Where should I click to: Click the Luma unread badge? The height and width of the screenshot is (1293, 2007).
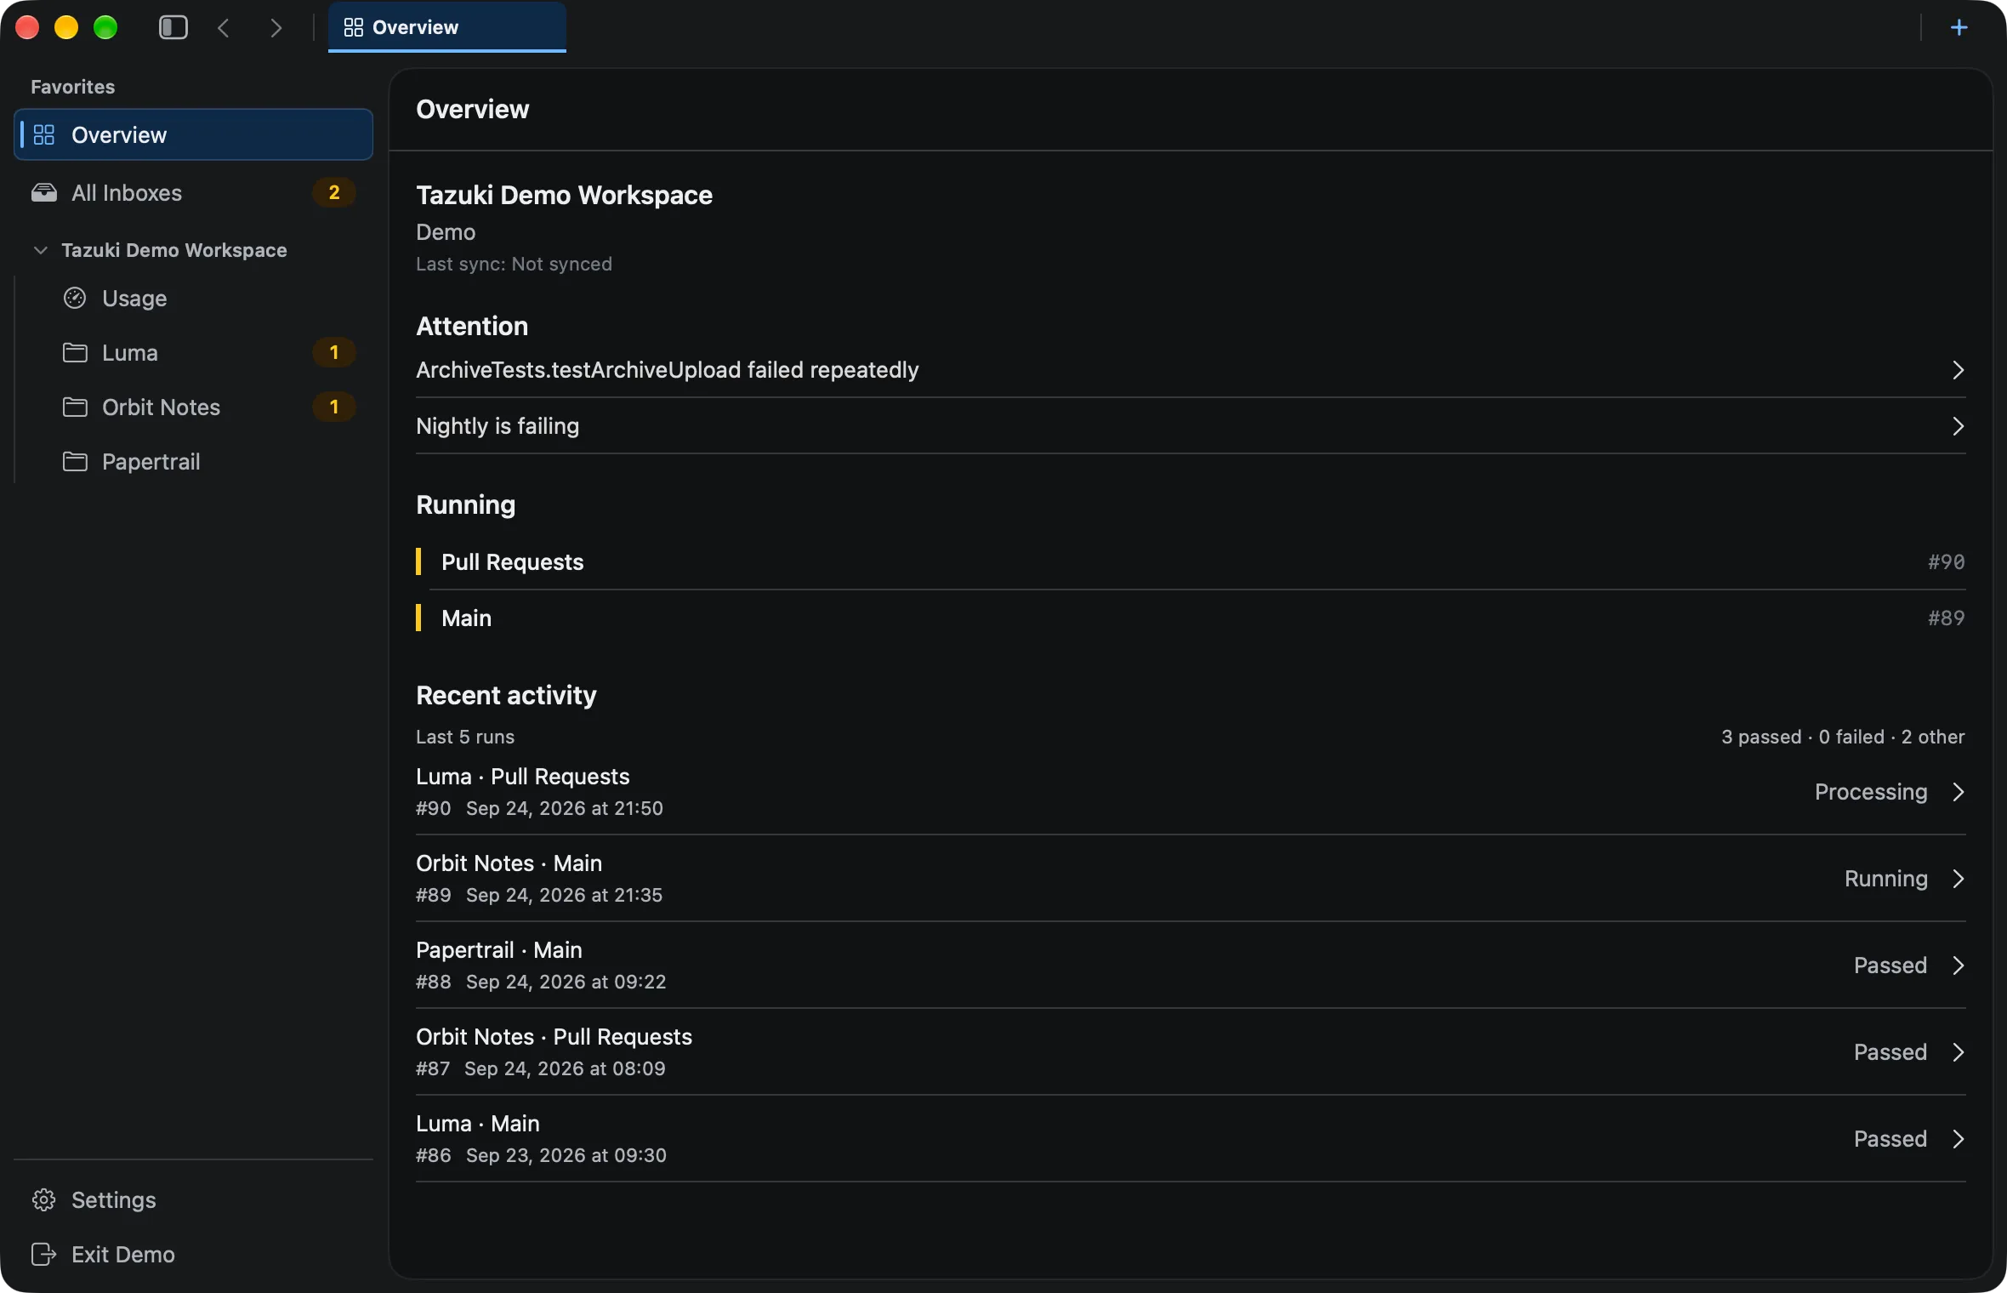(334, 352)
